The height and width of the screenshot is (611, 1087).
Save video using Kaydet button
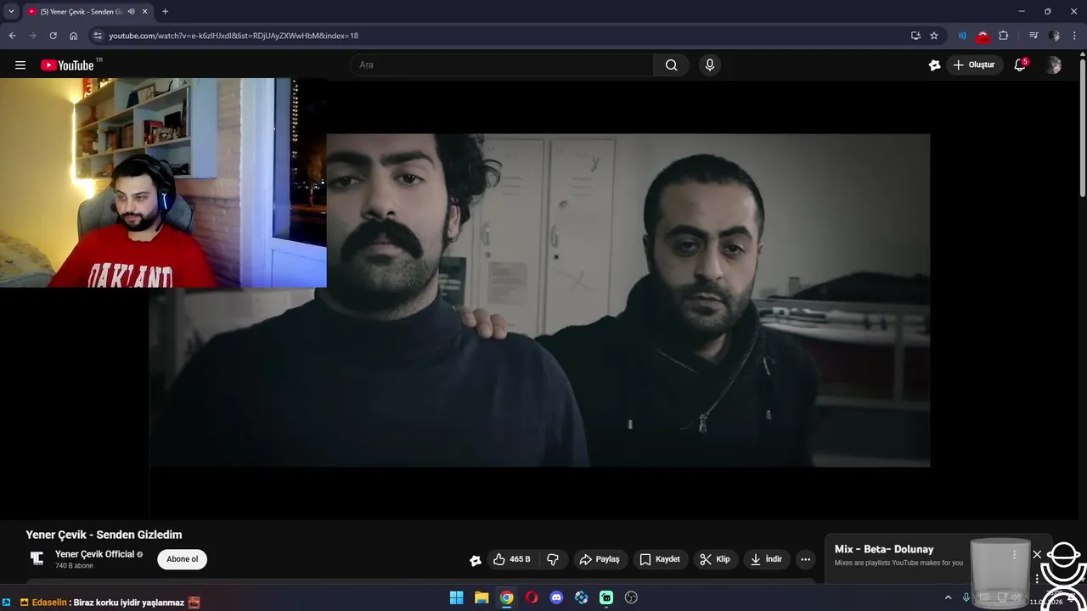click(660, 559)
